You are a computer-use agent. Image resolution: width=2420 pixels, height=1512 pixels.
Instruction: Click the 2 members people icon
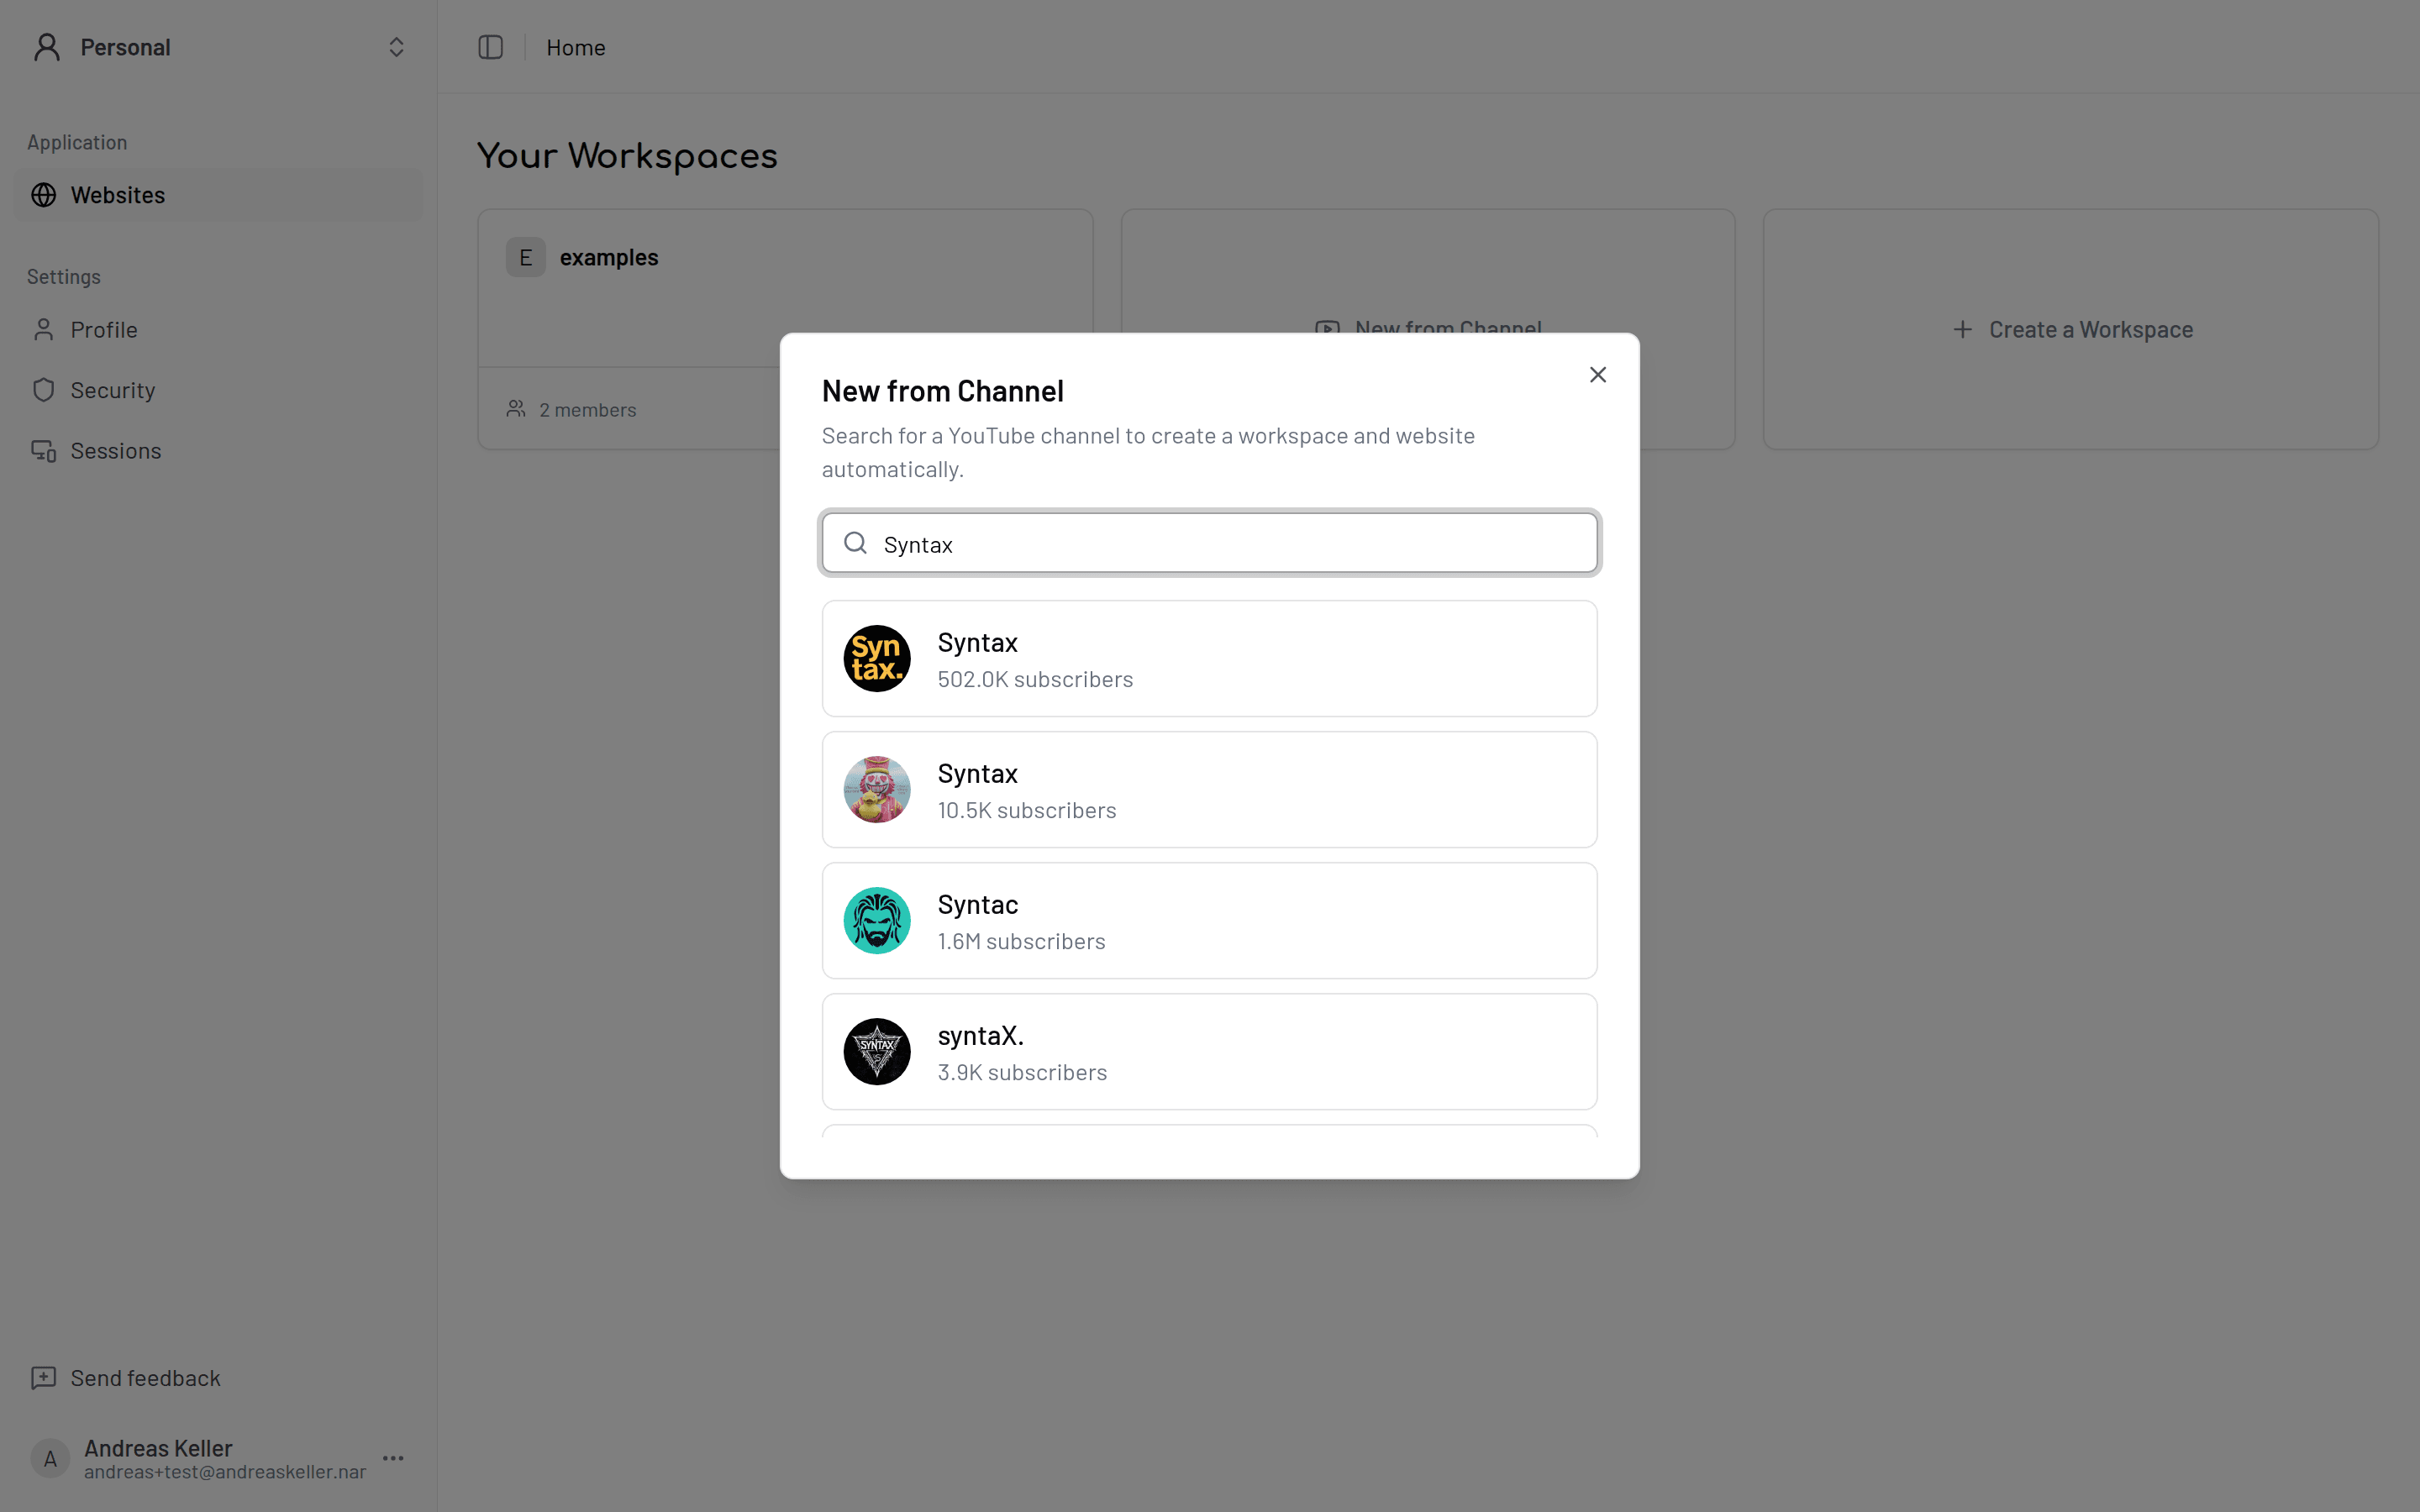click(x=516, y=409)
